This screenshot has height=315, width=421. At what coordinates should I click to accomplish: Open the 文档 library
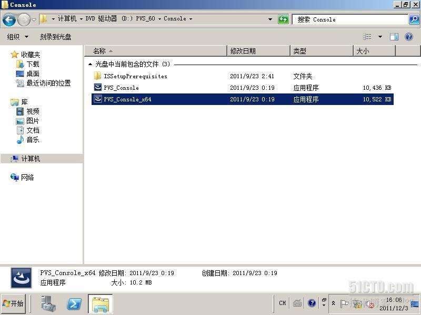(x=33, y=130)
